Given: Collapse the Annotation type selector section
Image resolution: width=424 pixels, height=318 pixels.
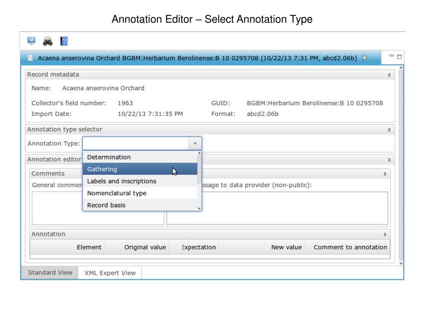Looking at the screenshot, I should click(389, 130).
